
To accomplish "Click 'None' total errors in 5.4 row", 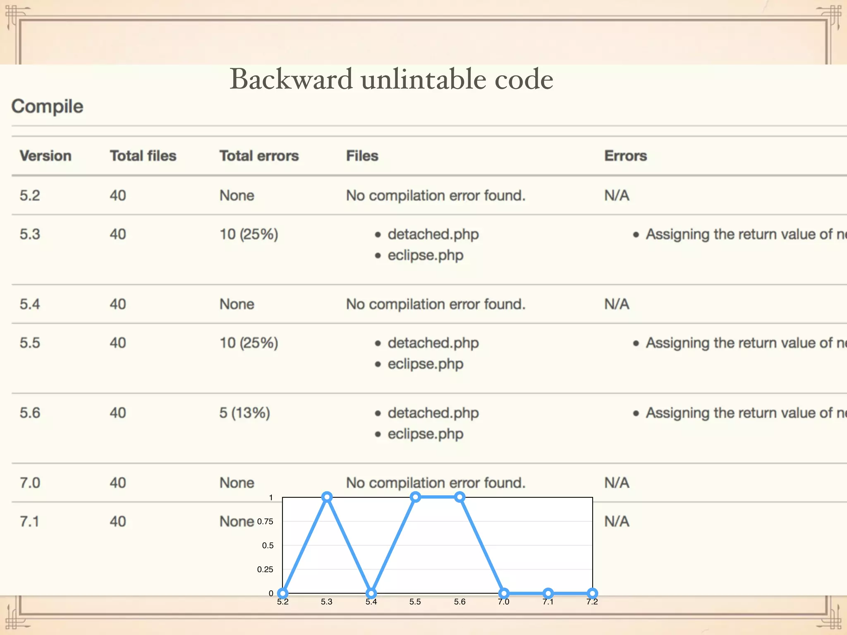I will [x=237, y=304].
